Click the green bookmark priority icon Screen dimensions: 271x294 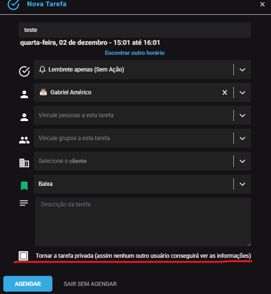click(x=24, y=186)
